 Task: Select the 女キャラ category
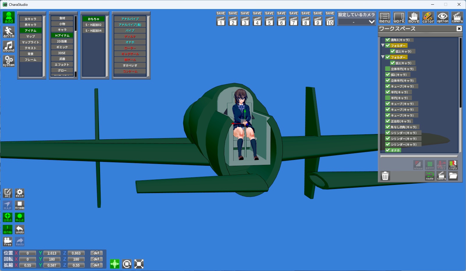tap(31, 19)
